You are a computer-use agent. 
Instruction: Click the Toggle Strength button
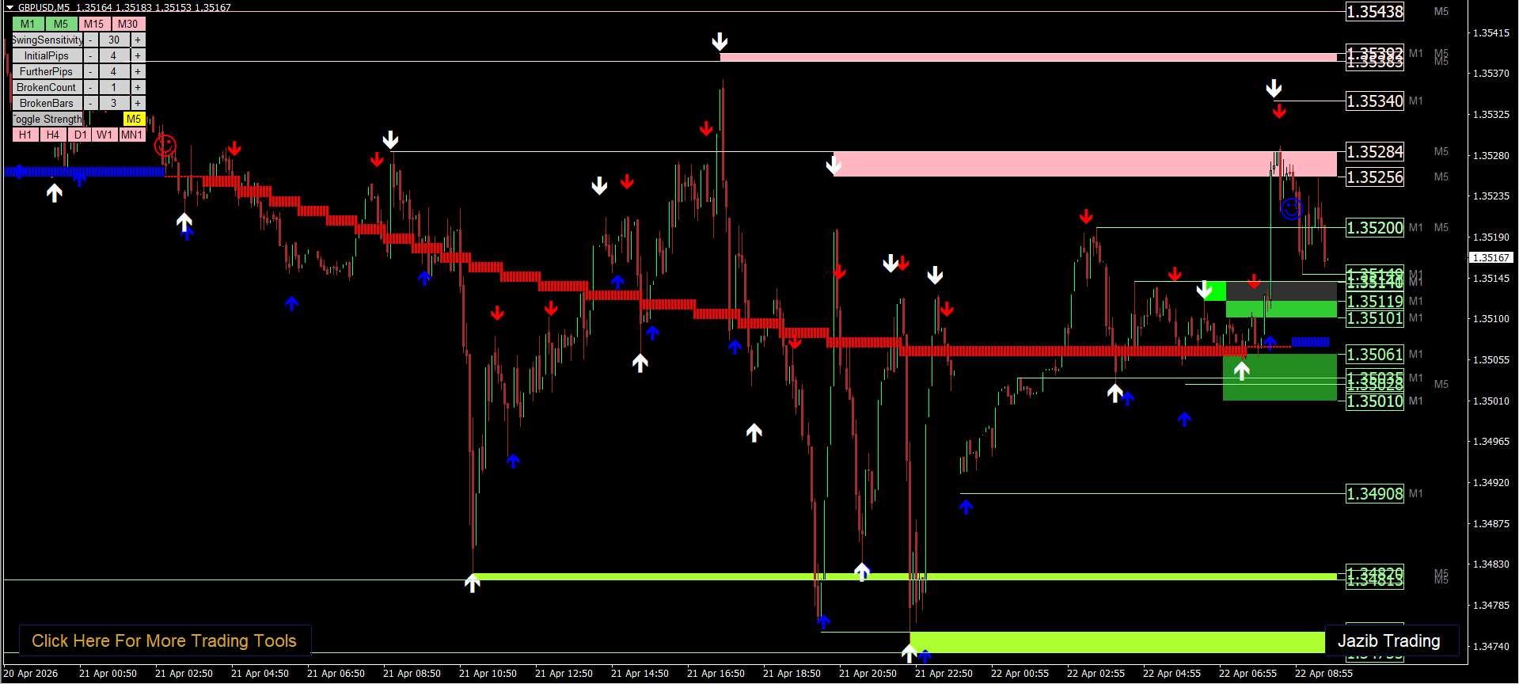47,119
